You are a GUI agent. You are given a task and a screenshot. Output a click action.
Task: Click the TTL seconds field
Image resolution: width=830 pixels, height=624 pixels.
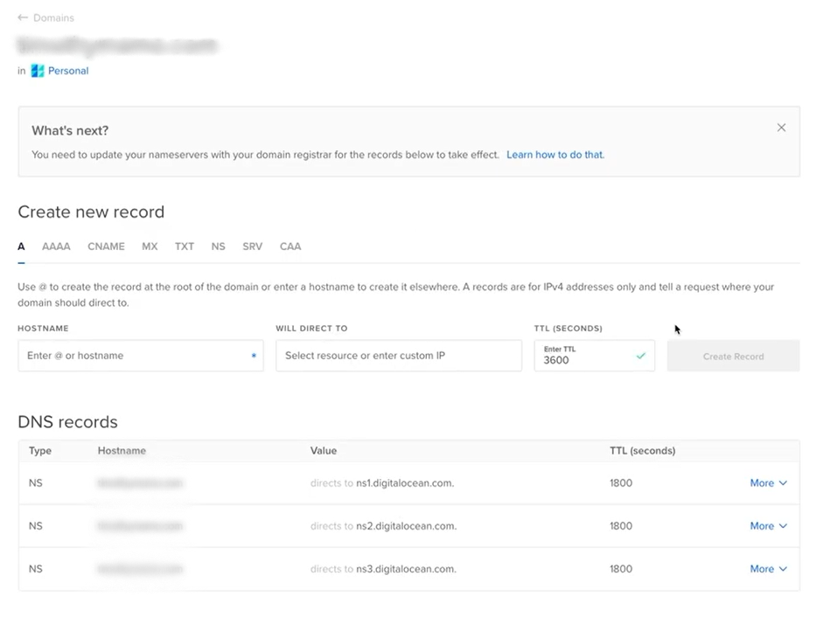(x=586, y=359)
